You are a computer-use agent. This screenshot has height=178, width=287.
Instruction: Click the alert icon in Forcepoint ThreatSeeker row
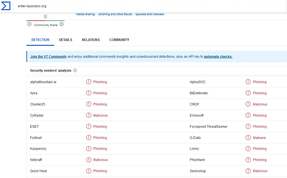pyautogui.click(x=248, y=126)
